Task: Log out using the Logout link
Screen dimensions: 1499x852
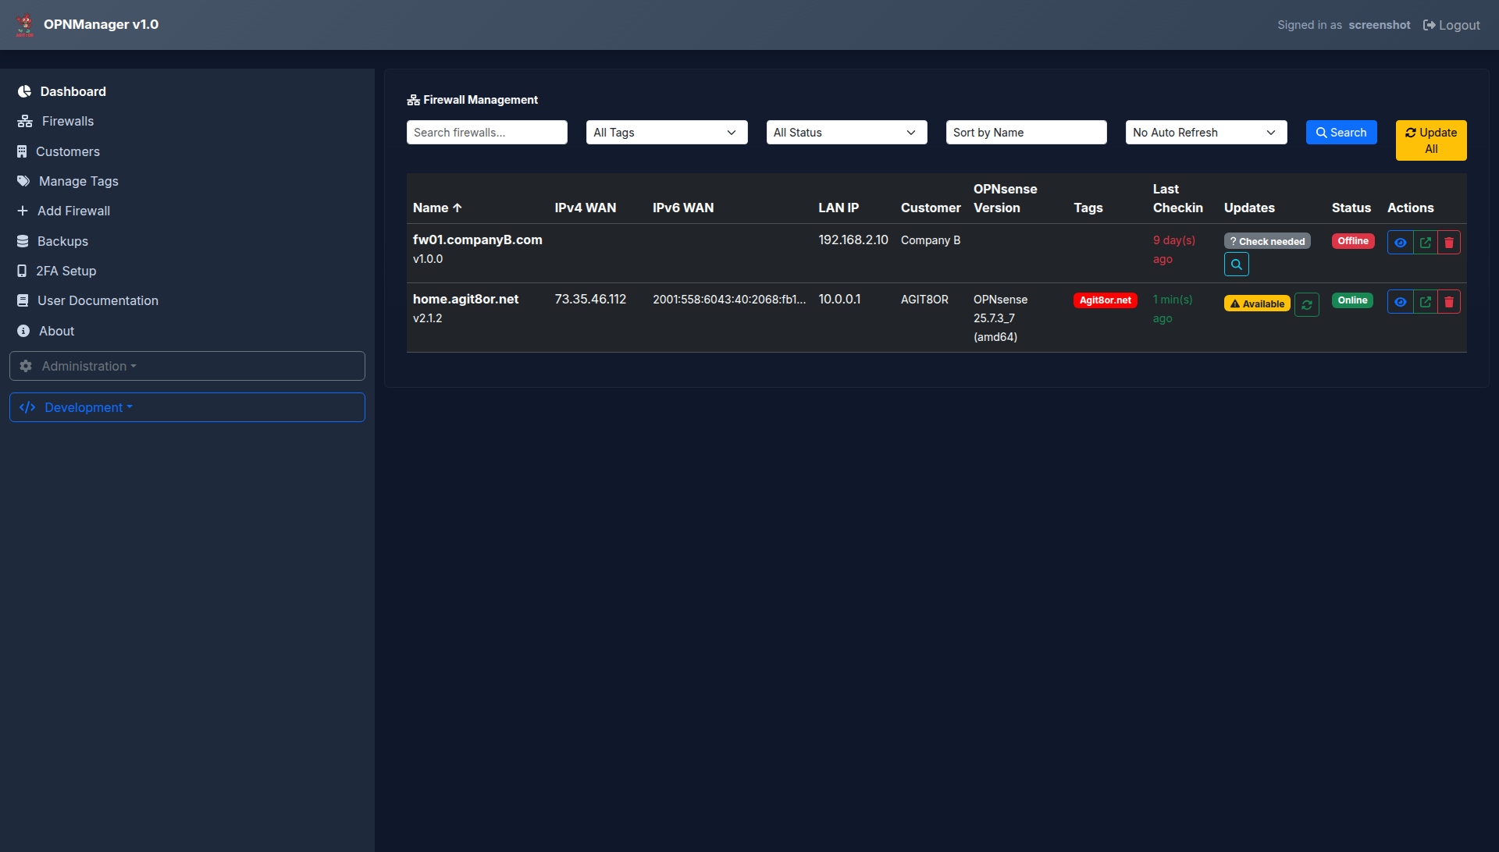Action: click(x=1451, y=25)
